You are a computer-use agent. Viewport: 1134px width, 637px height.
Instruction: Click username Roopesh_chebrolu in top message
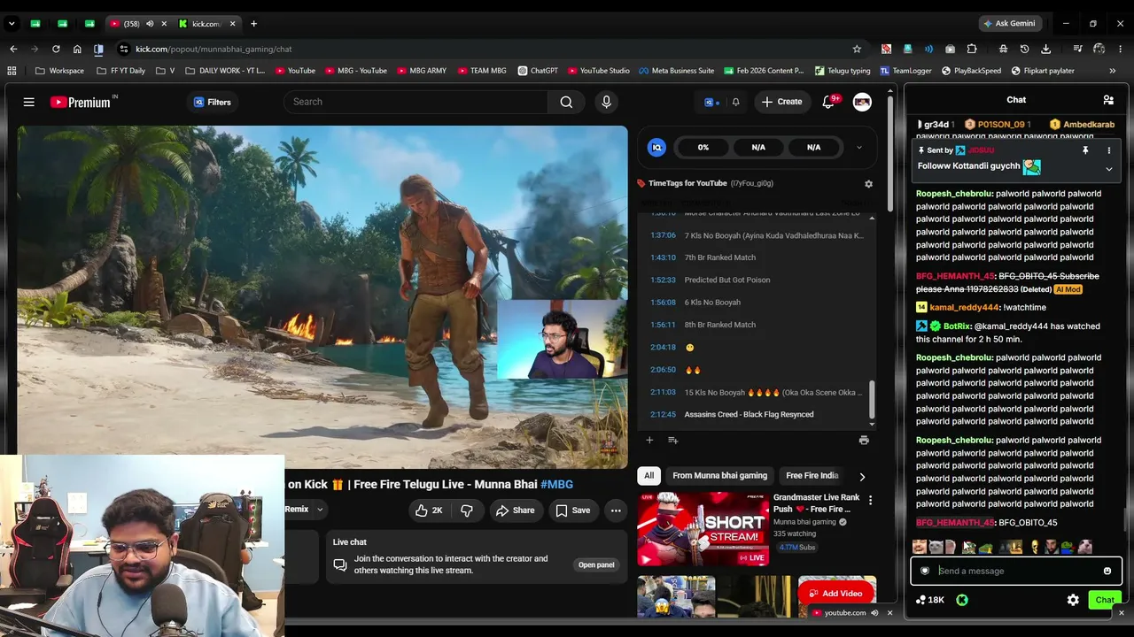pos(953,194)
